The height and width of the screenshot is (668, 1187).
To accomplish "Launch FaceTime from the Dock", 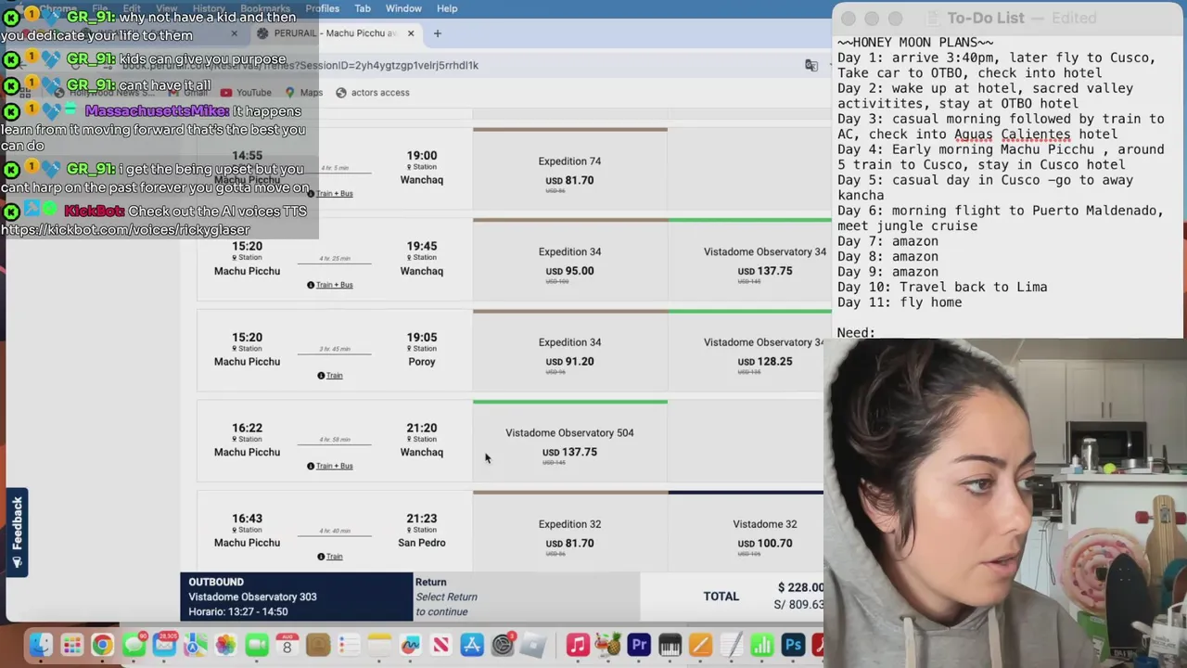I will pos(256,645).
